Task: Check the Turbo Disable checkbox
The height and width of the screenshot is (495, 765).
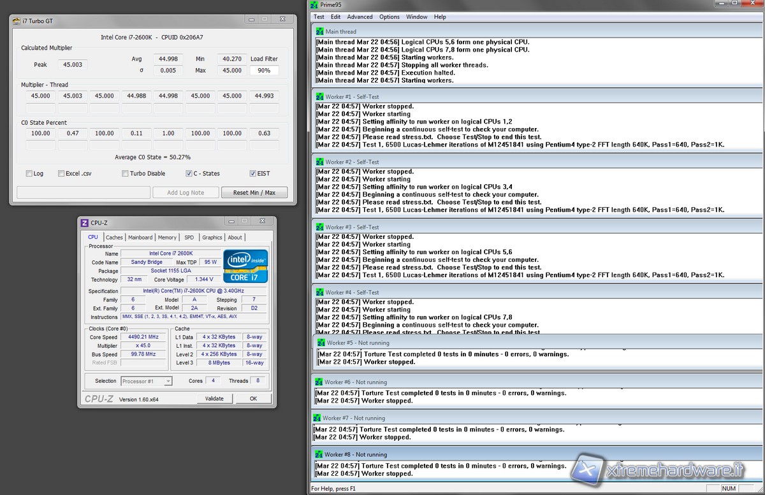Action: pos(125,173)
